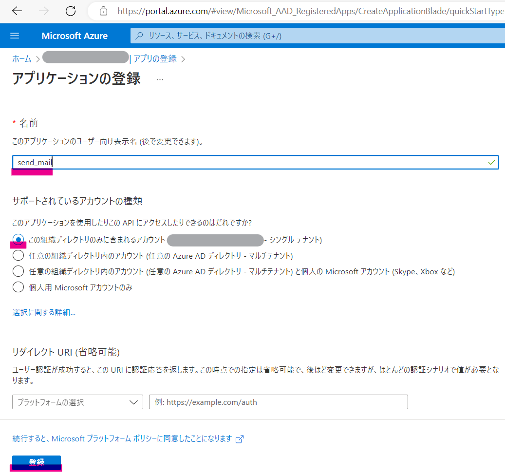Click the green checkmark in name field
Image resolution: width=505 pixels, height=475 pixels.
(491, 162)
